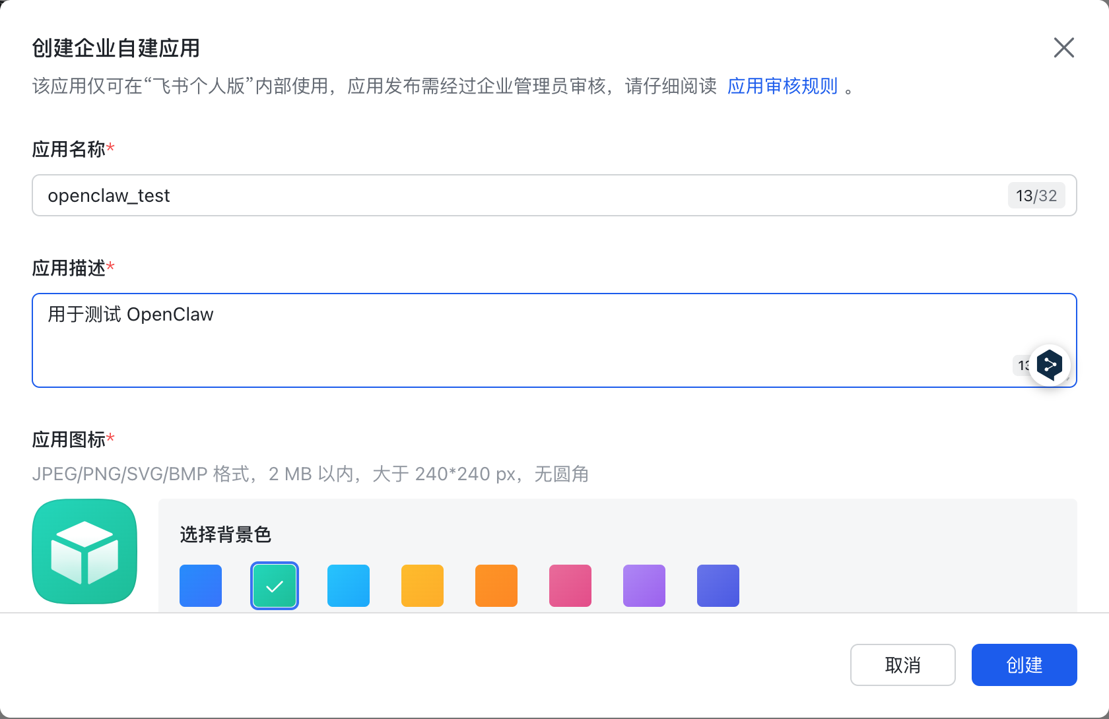Click the green cube app icon preview
The width and height of the screenshot is (1109, 719).
click(84, 551)
